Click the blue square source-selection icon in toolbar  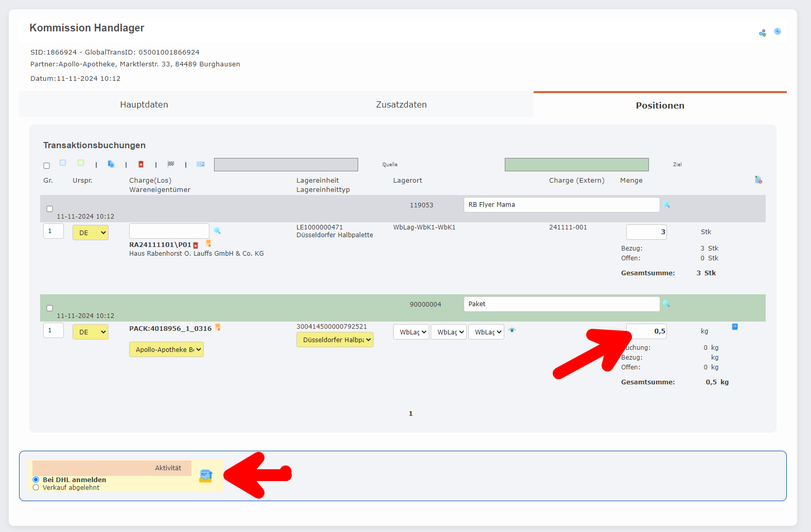(x=63, y=163)
